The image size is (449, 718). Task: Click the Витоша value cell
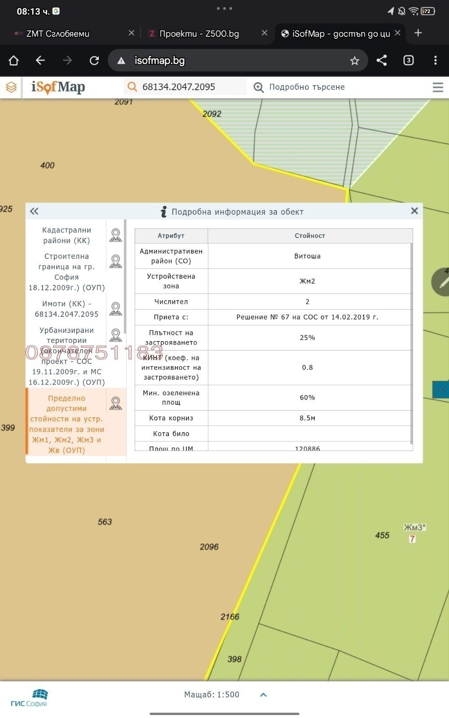pos(308,256)
